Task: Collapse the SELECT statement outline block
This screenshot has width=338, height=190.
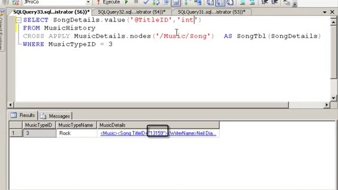Action: [19, 20]
